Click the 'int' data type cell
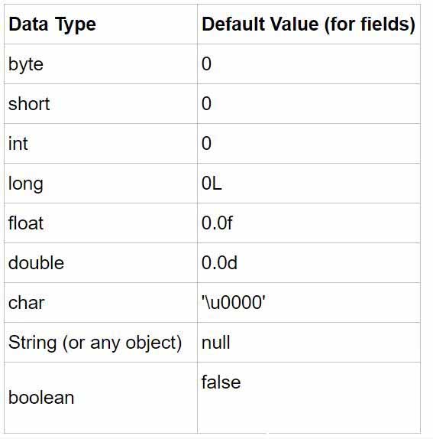 click(101, 143)
